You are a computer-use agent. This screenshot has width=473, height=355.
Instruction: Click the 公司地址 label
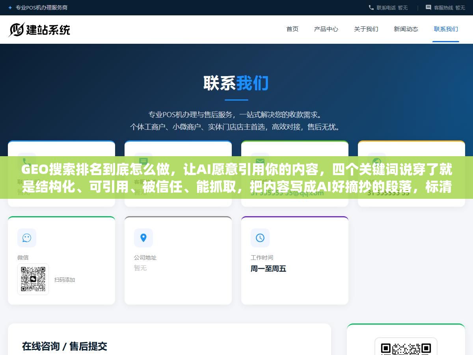point(145,257)
